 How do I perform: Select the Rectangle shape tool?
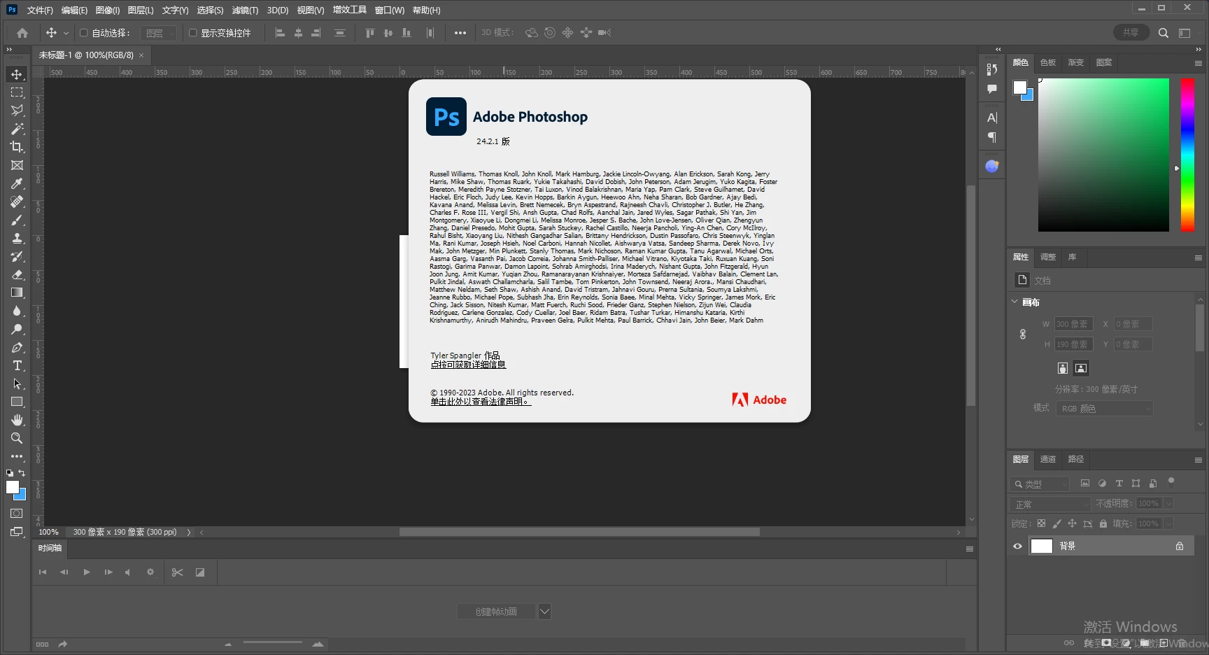pos(17,402)
